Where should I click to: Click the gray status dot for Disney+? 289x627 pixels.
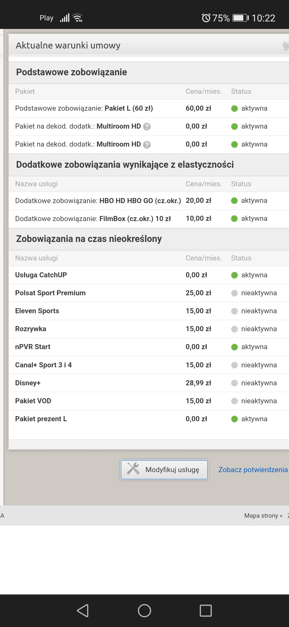(234, 383)
